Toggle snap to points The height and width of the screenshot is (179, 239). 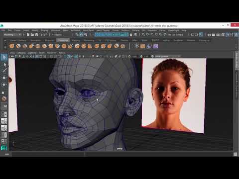point(152,34)
